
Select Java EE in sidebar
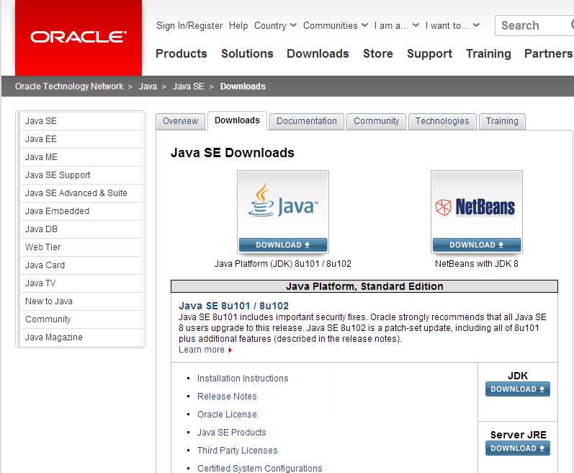tap(81, 139)
